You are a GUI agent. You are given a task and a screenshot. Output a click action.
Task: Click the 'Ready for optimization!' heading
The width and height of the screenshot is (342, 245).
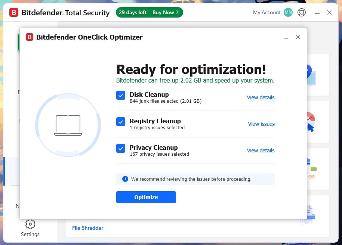coord(191,69)
